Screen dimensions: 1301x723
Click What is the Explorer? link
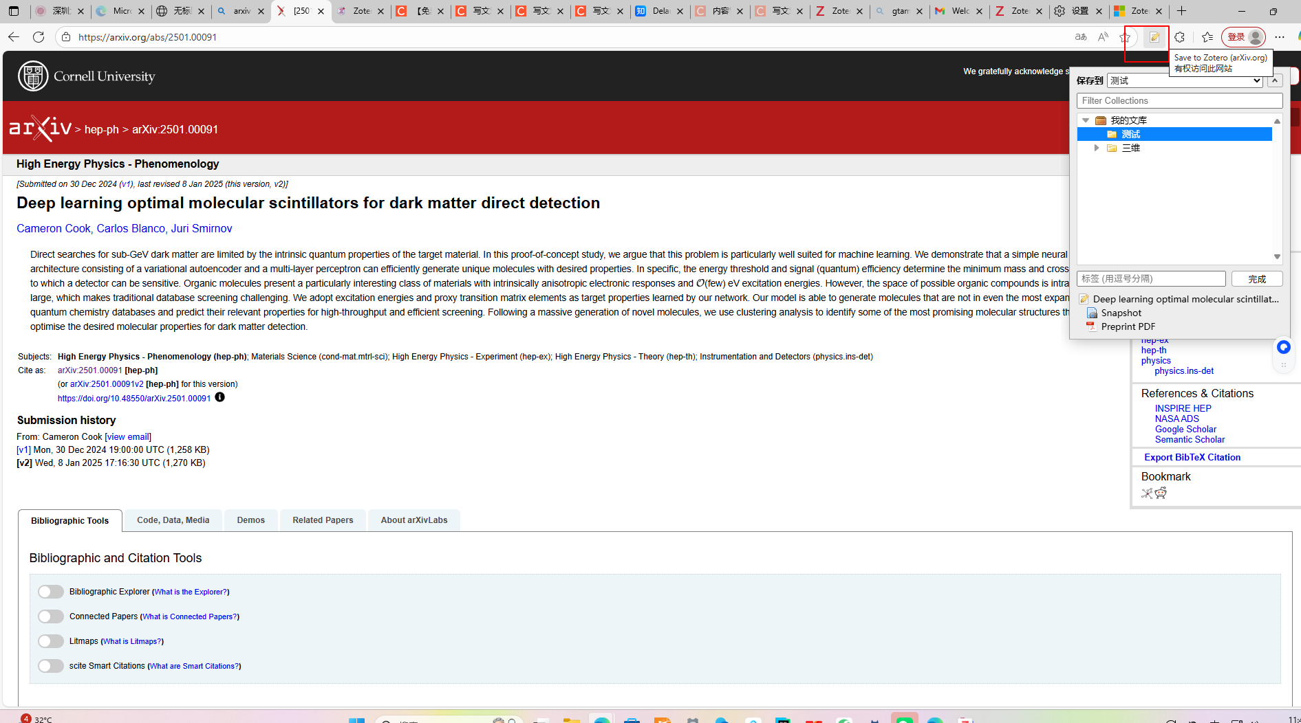pos(191,592)
